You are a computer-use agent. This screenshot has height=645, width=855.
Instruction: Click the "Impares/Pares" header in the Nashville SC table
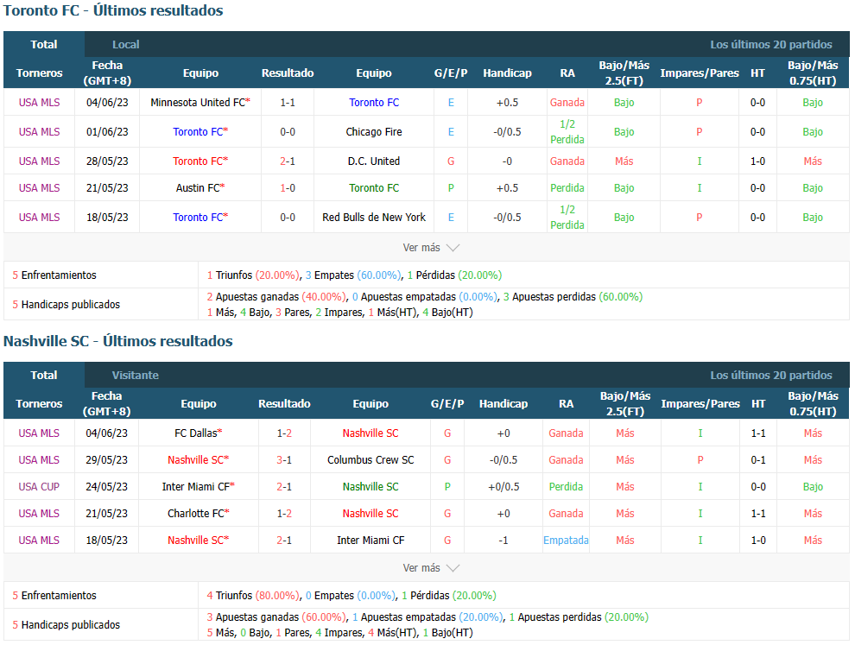[x=700, y=404]
